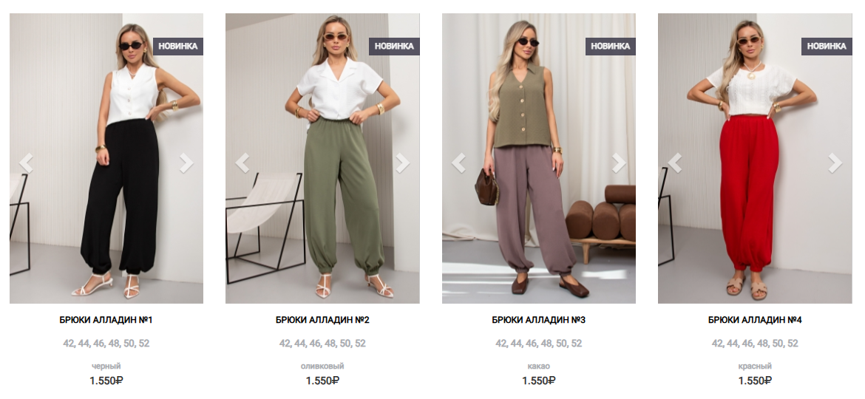Advance to next image of olive pants

403,163
